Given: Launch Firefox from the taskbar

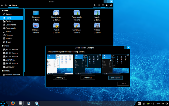Looking at the screenshot, I should click(13, 103).
